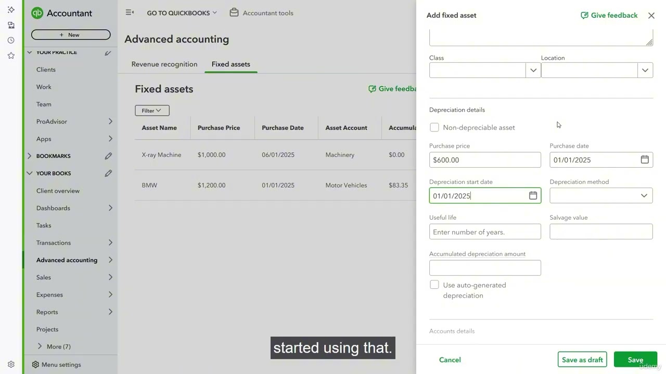Click the second icon in left rail
The width and height of the screenshot is (666, 374).
(x=11, y=25)
